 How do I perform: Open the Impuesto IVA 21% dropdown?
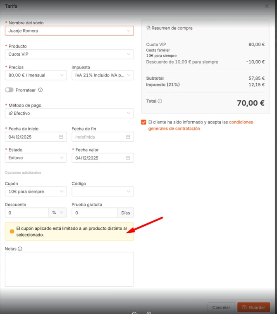(x=129, y=75)
